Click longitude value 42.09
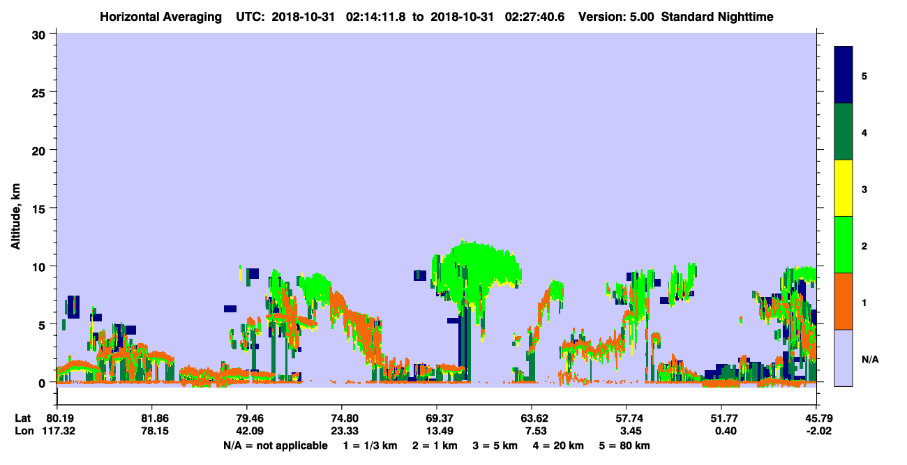This screenshot has height=465, width=907. tap(247, 431)
